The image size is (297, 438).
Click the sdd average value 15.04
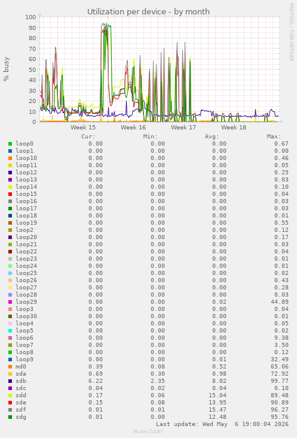tap(218, 395)
